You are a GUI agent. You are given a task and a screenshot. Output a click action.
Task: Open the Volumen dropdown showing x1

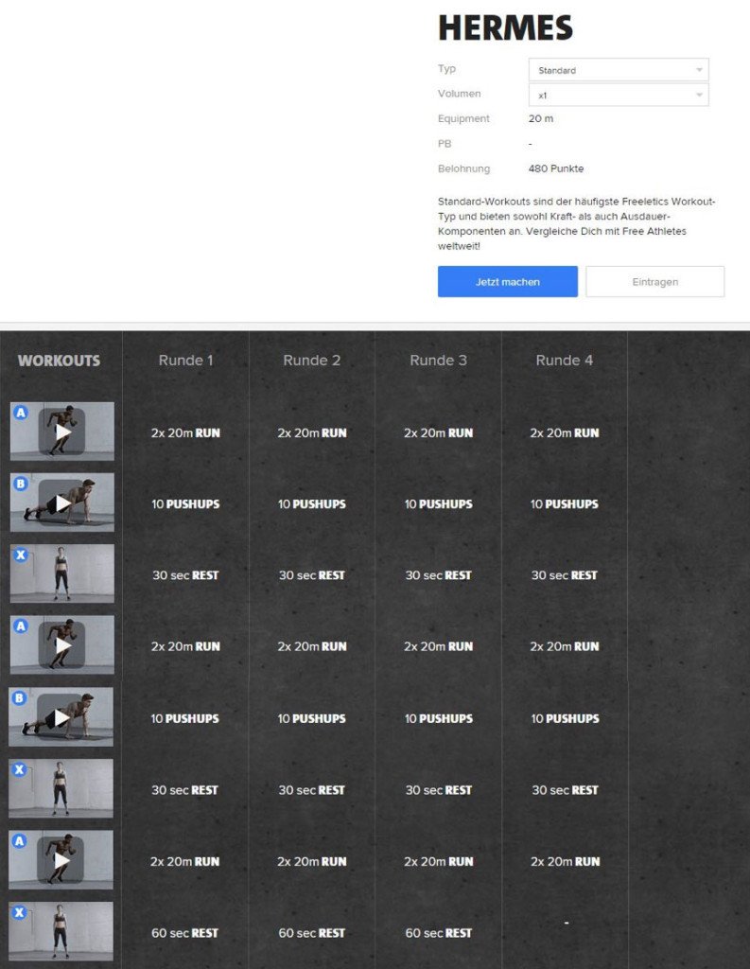(x=619, y=96)
